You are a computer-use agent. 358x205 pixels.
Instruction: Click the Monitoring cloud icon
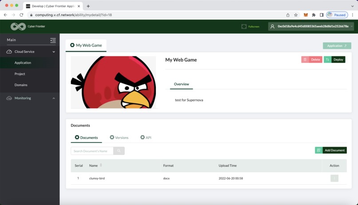[9, 98]
